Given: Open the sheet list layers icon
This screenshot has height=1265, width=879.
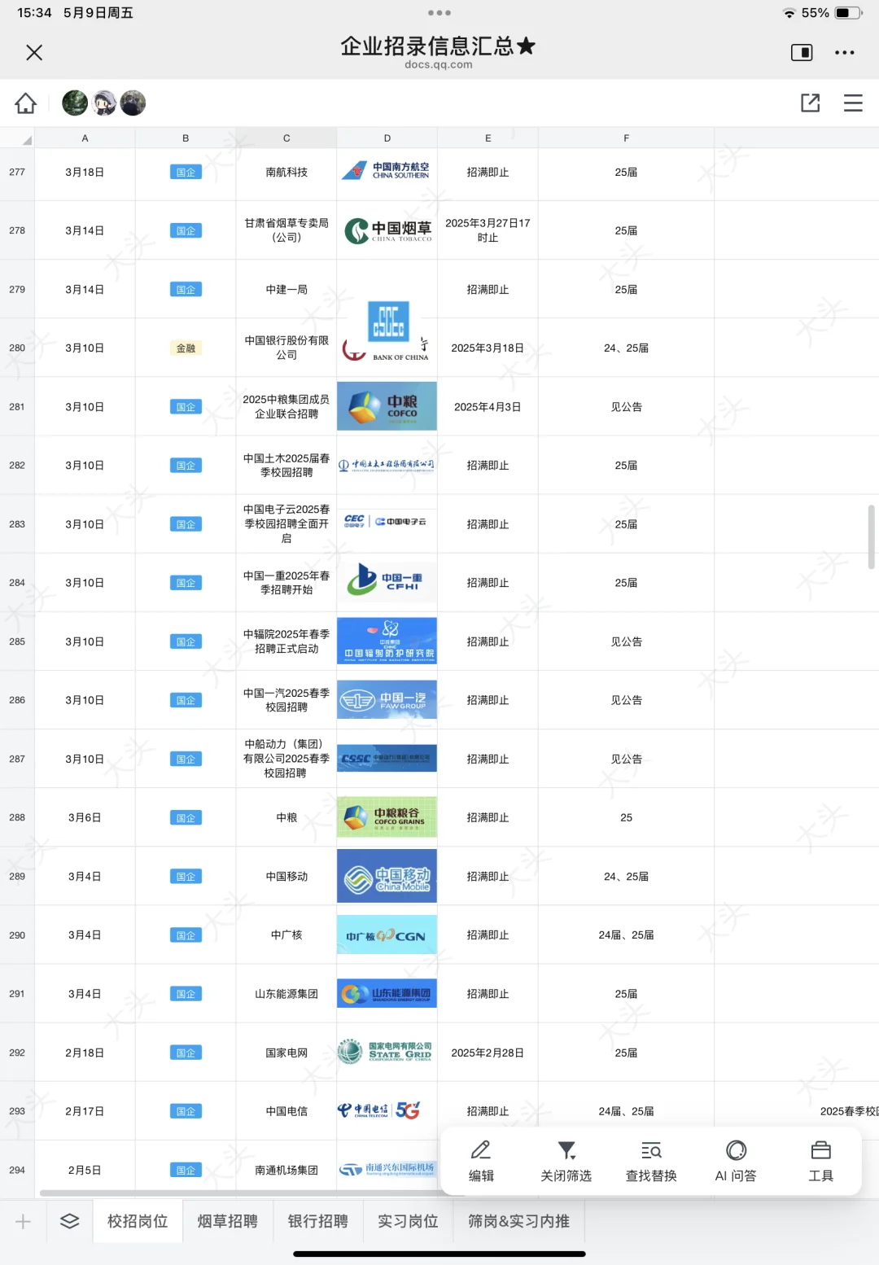Looking at the screenshot, I should [x=70, y=1221].
